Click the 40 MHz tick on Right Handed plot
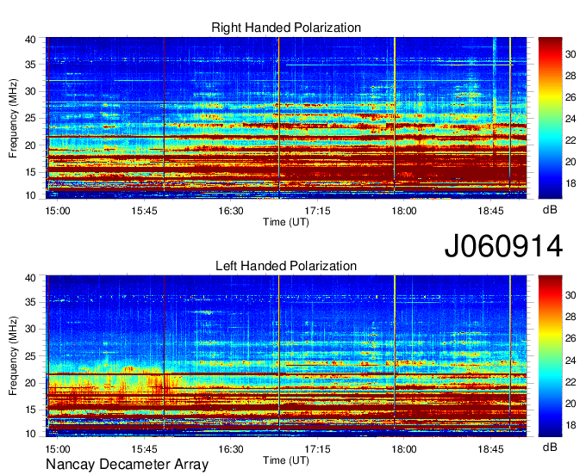This screenshot has height=475, width=586. pyautogui.click(x=30, y=40)
